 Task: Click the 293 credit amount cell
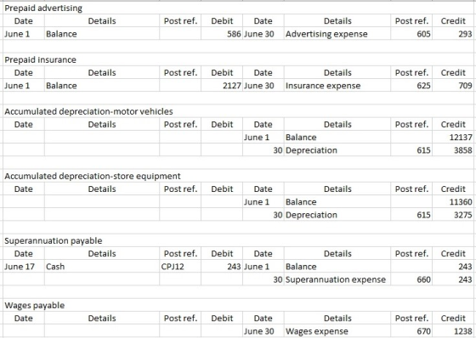(x=452, y=34)
